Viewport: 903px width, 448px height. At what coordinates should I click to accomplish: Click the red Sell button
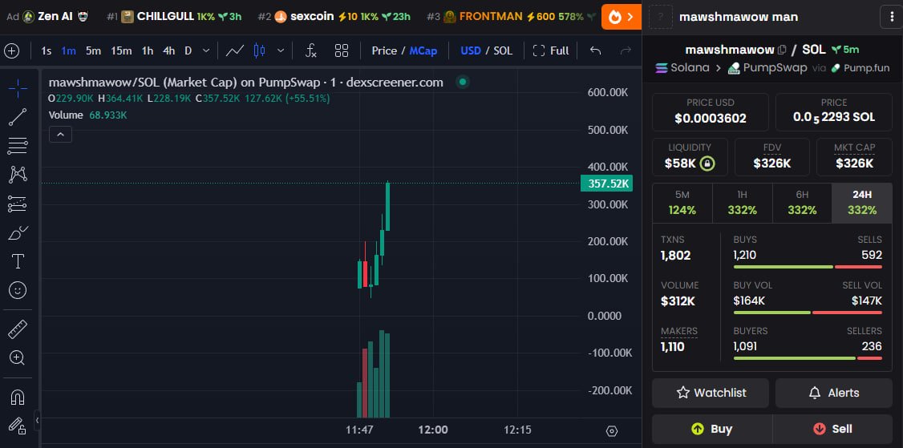(832, 429)
